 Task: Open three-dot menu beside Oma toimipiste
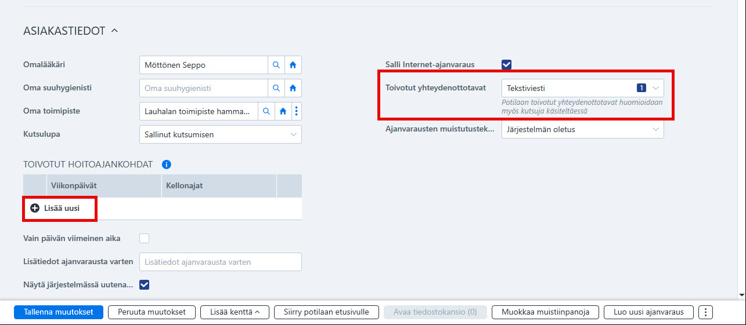click(297, 111)
